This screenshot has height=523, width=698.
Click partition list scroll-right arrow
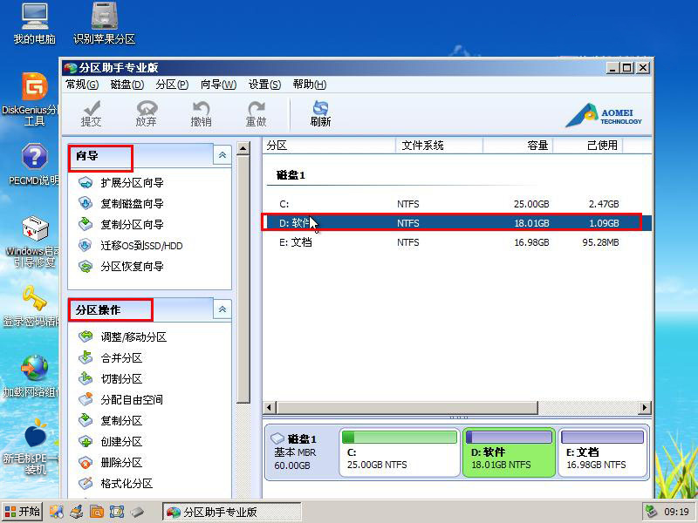point(645,407)
